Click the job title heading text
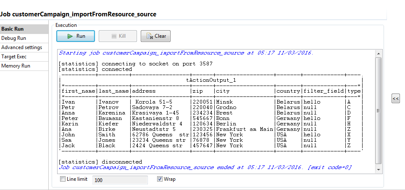Image resolution: width=405 pixels, height=190 pixels. click(x=78, y=14)
